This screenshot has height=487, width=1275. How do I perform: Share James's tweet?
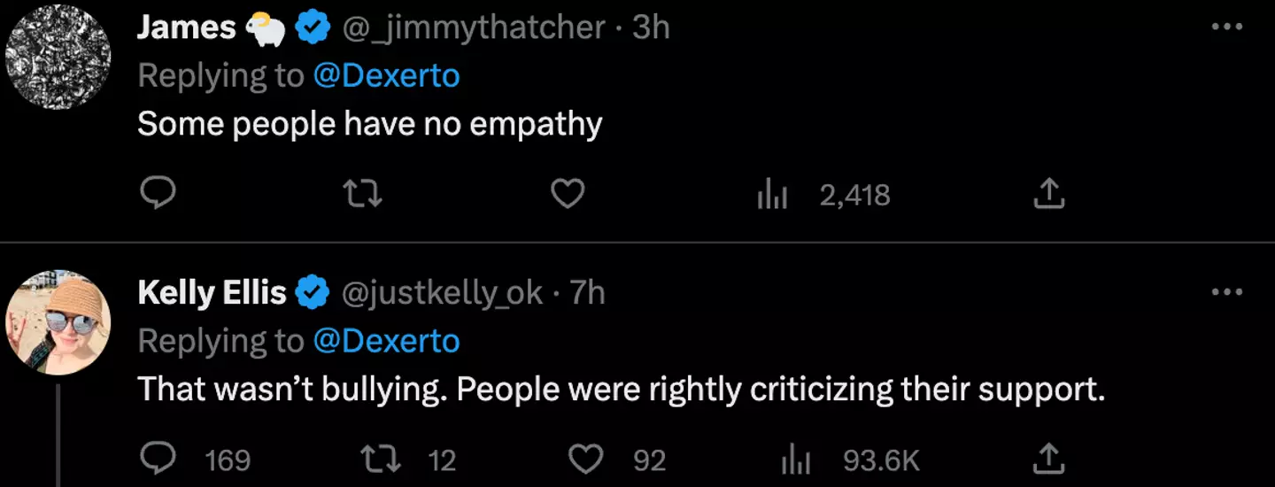1048,194
